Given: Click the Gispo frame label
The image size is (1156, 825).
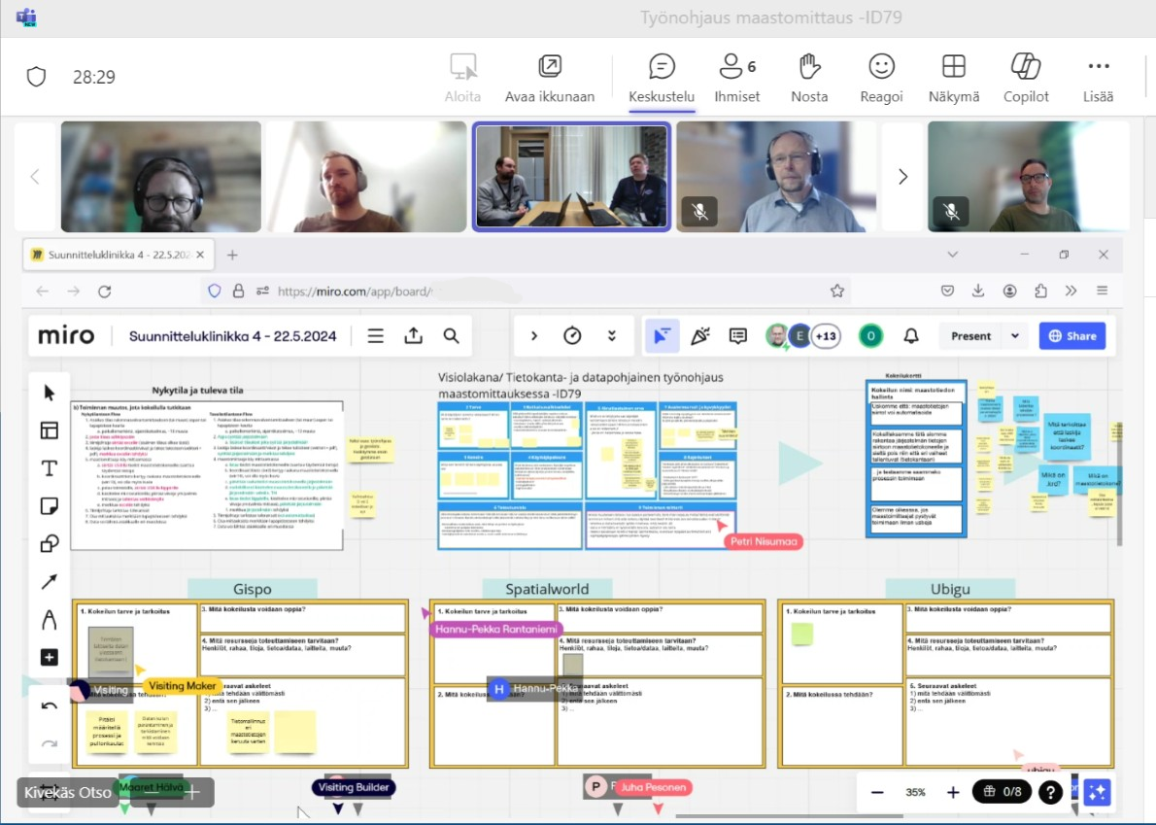Looking at the screenshot, I should point(253,589).
